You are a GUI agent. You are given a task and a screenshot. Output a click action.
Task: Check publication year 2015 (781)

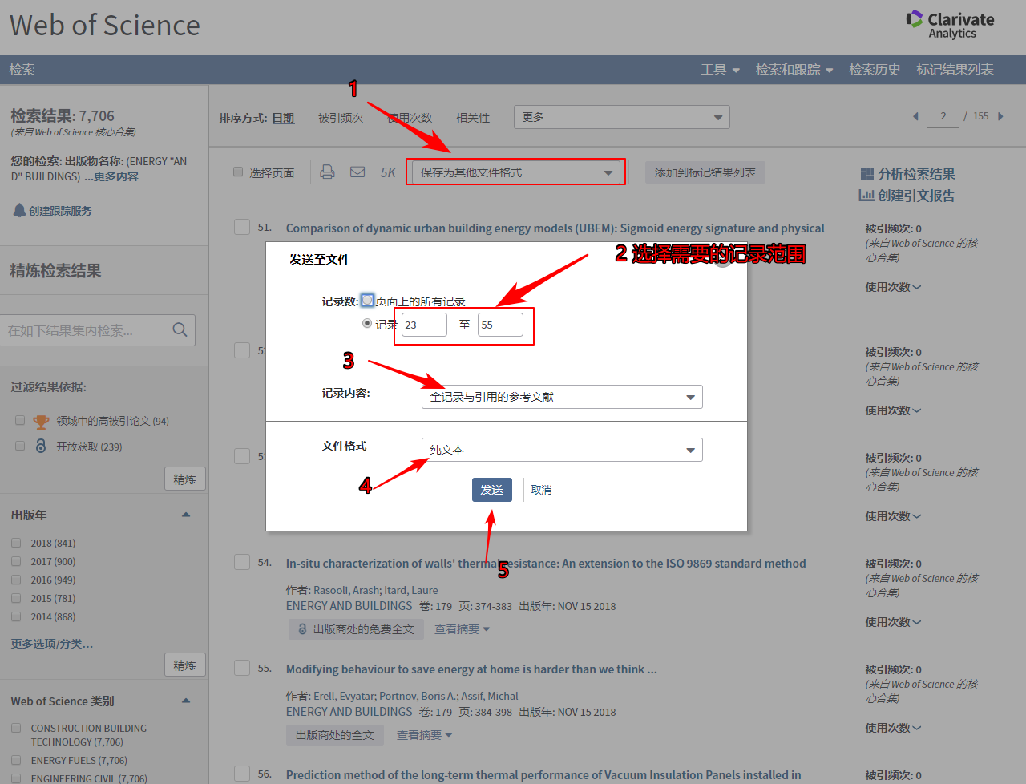(x=16, y=597)
